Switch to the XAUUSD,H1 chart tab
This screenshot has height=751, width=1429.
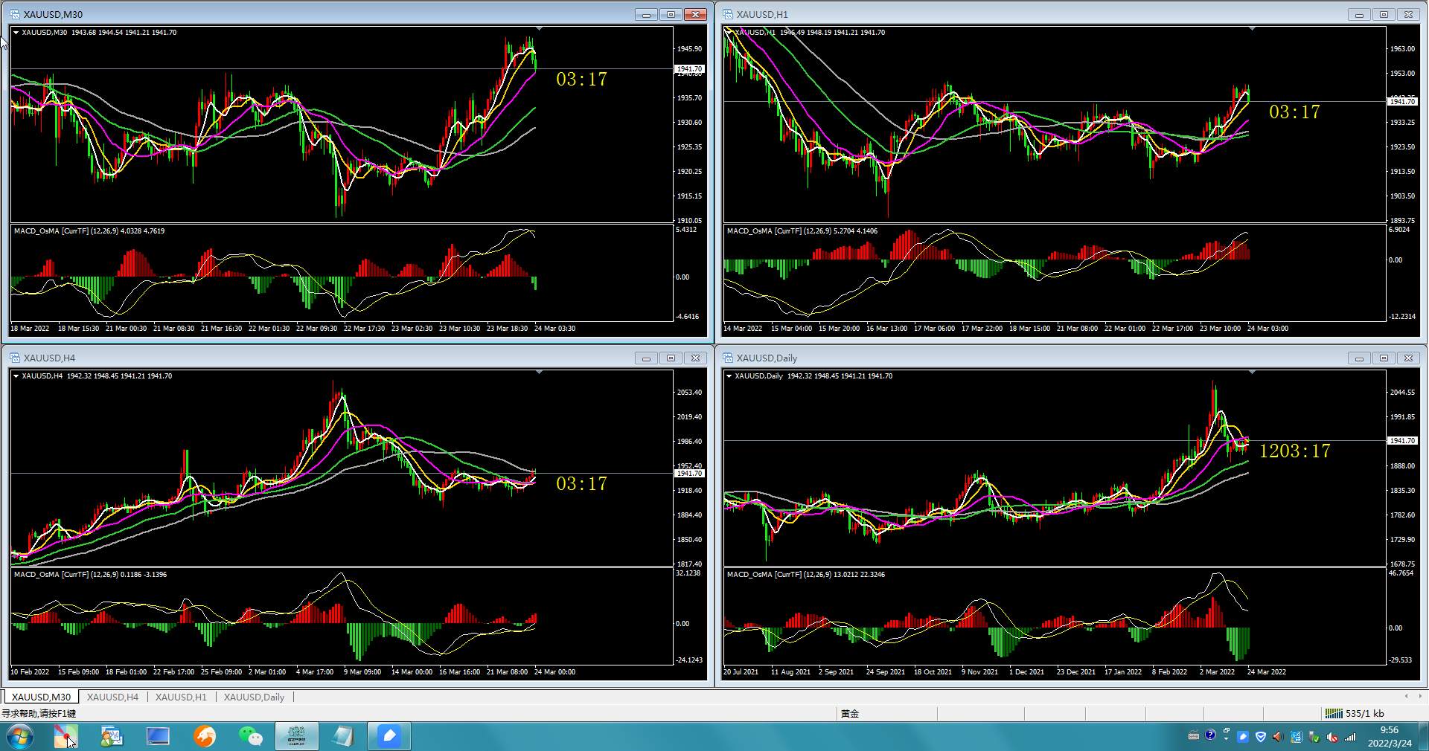pyautogui.click(x=181, y=697)
